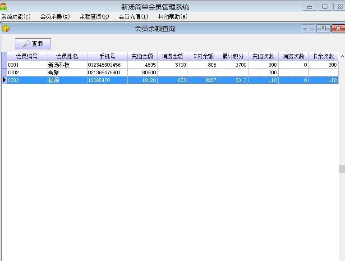The height and width of the screenshot is (261, 345).
Task: Click the 消费金额 column header
Action: click(x=173, y=56)
